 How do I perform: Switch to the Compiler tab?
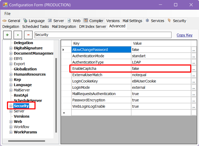click(94, 21)
